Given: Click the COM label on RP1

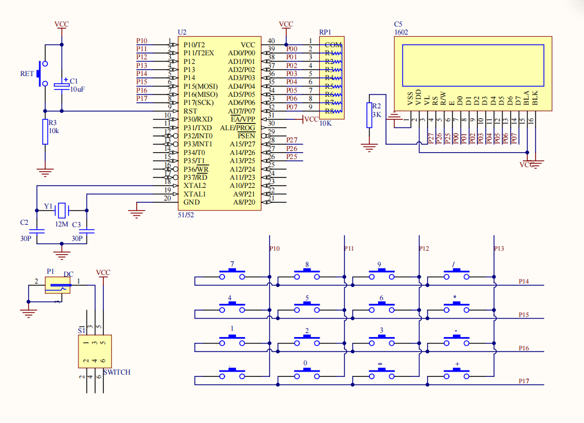Looking at the screenshot, I should click(333, 45).
